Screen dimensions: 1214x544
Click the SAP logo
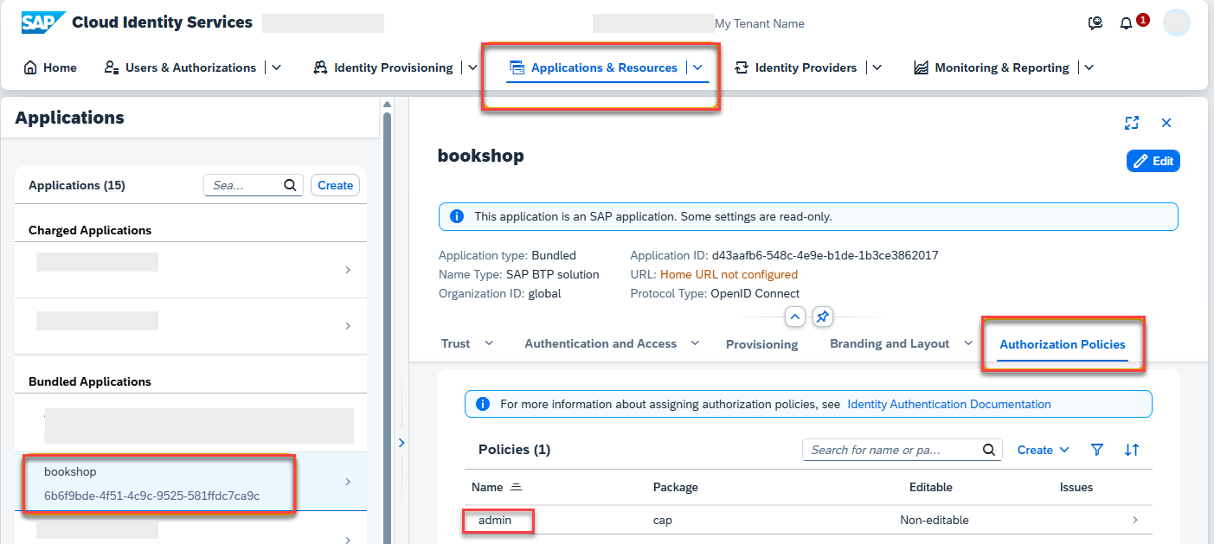coord(43,22)
